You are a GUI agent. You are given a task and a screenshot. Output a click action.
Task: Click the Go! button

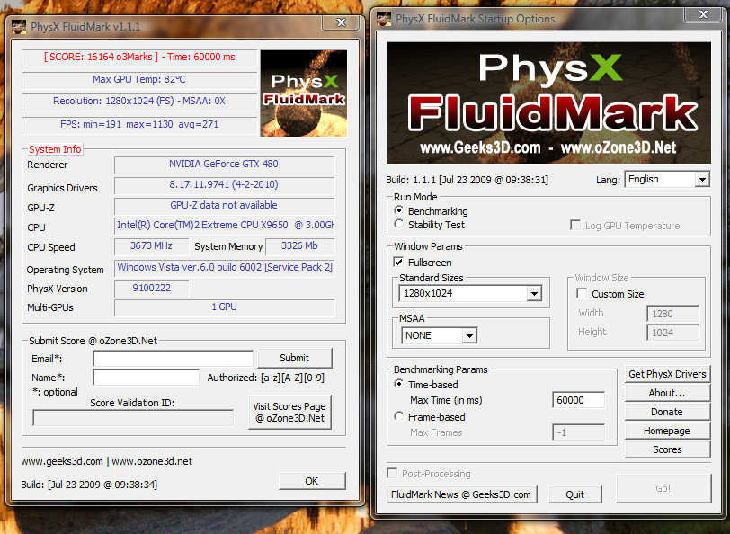[663, 488]
